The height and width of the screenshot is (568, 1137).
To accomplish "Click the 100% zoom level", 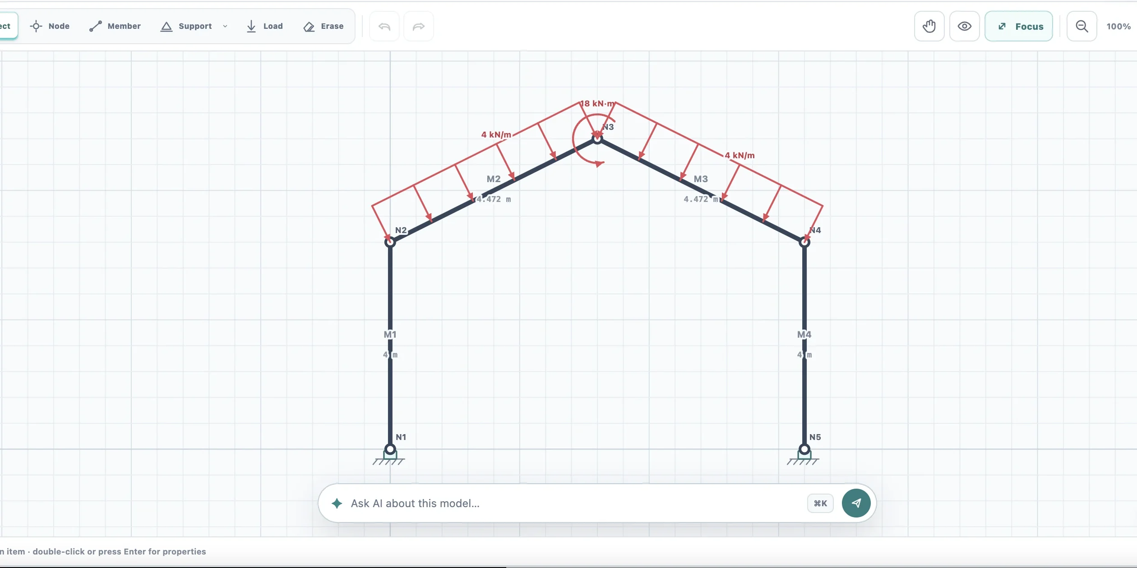I will click(1119, 27).
